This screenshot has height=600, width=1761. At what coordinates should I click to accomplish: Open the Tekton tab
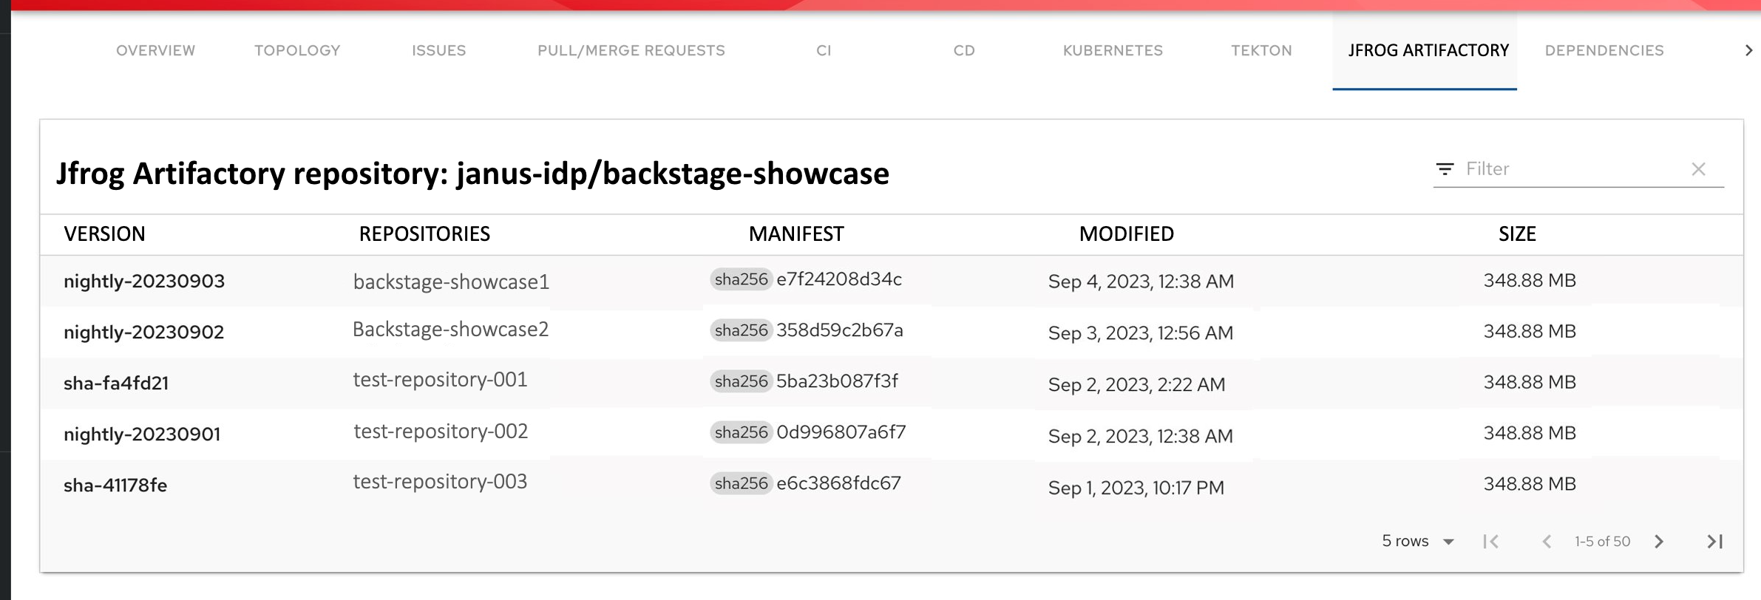click(1261, 50)
